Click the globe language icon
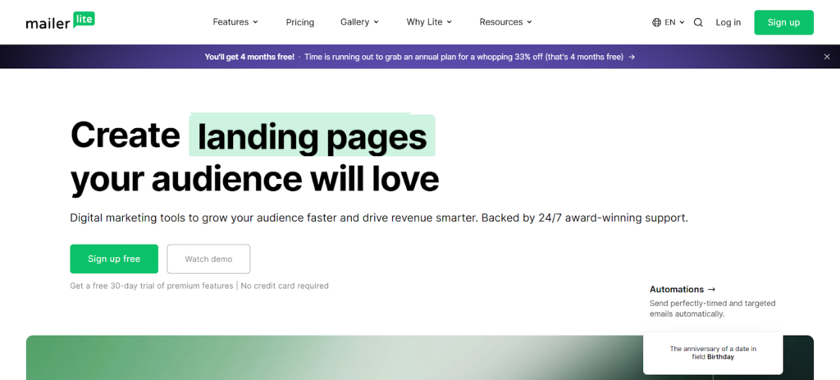Screen dimensions: 840x380 click(656, 23)
